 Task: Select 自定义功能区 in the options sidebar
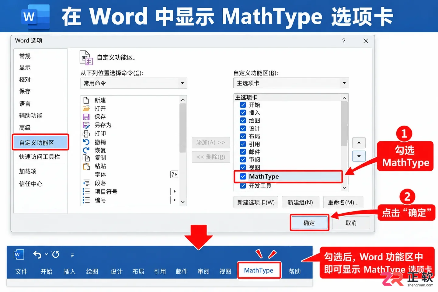40,142
